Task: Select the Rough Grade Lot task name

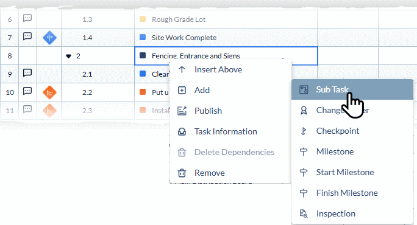Action: (x=179, y=19)
